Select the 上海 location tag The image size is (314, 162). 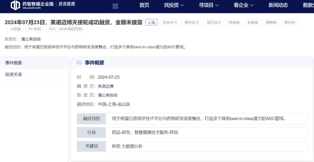coord(151,22)
